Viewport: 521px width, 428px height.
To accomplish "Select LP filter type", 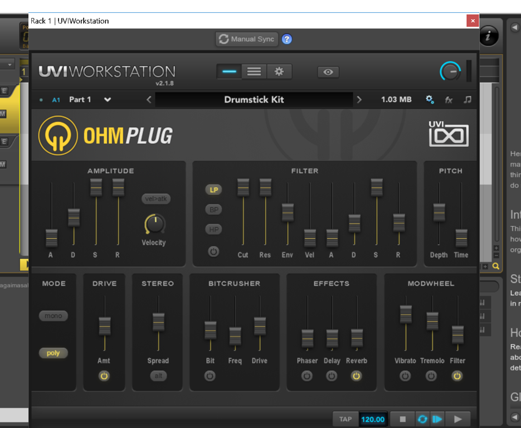I will coord(213,189).
